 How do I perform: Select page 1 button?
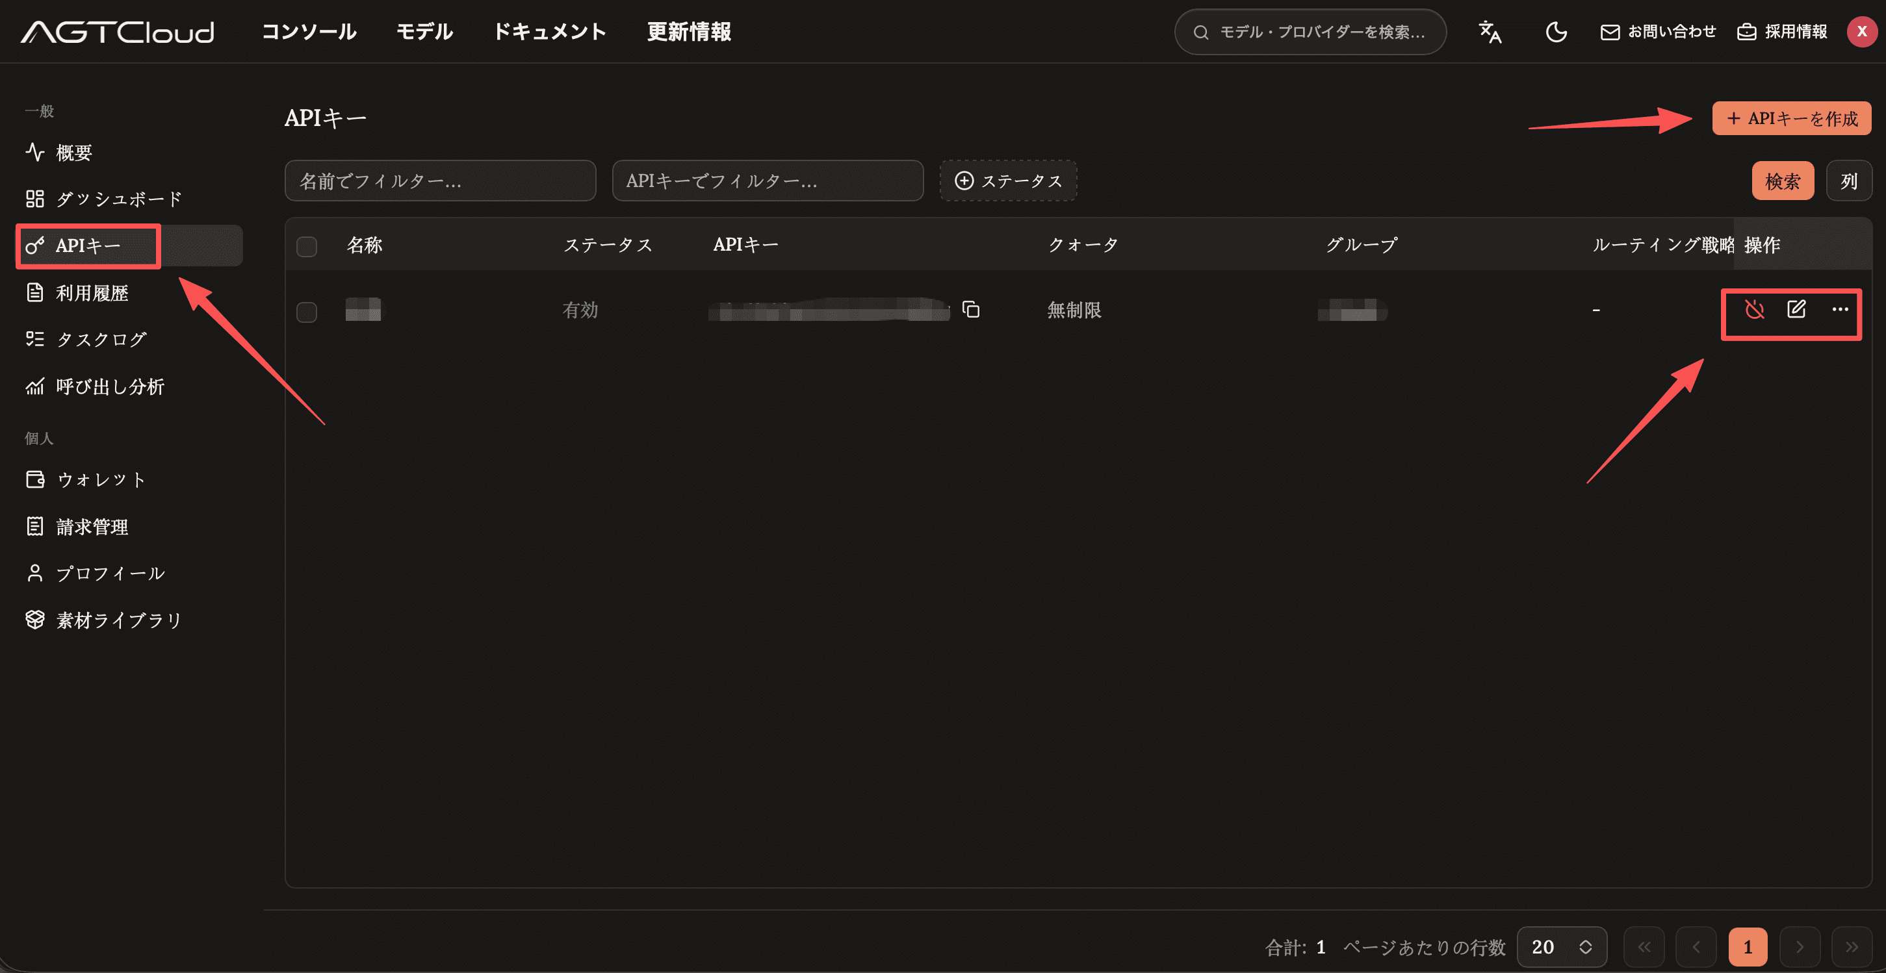pyautogui.click(x=1748, y=946)
